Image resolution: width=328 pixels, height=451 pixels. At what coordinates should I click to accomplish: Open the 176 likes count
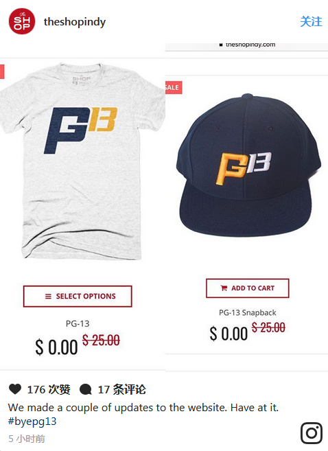pyautogui.click(x=49, y=389)
